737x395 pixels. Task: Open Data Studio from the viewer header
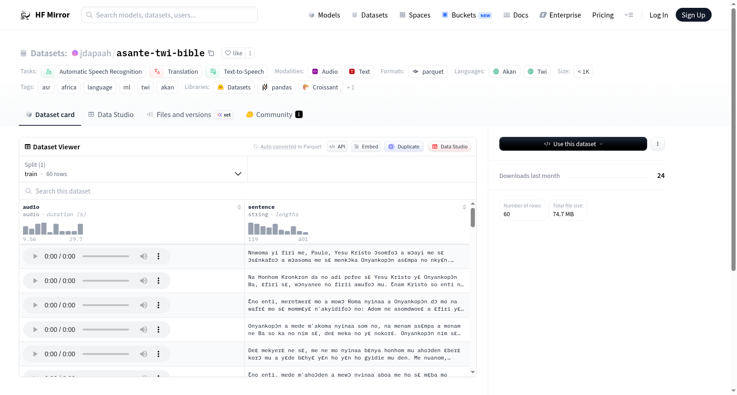[x=450, y=147]
